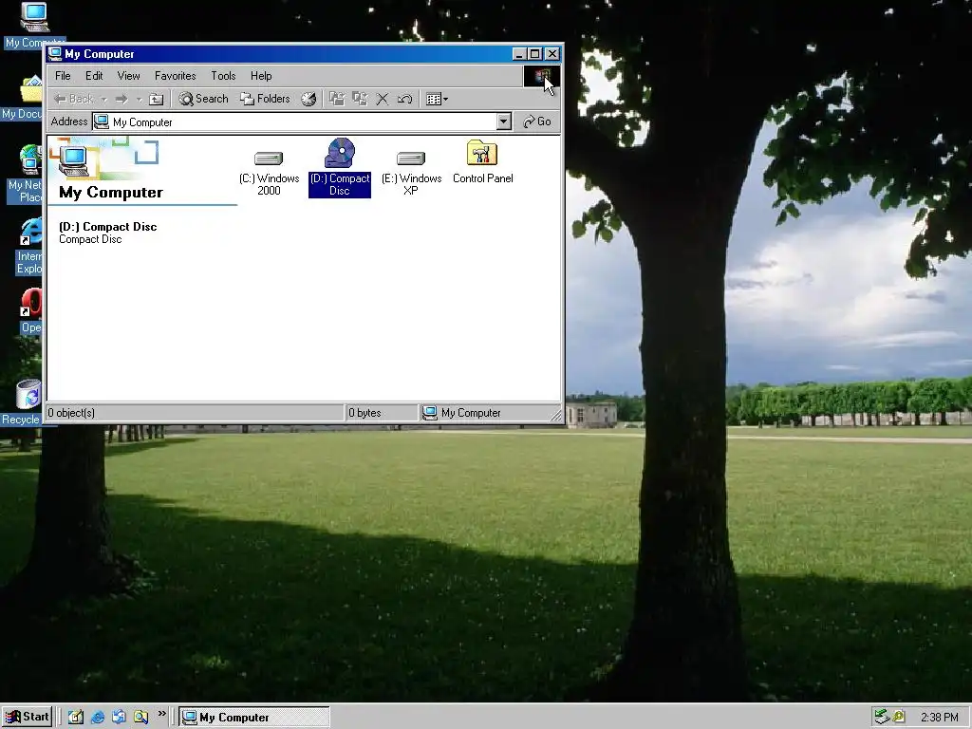The width and height of the screenshot is (972, 729).
Task: Select Opera desktop shortcut icon
Action: pyautogui.click(x=31, y=311)
